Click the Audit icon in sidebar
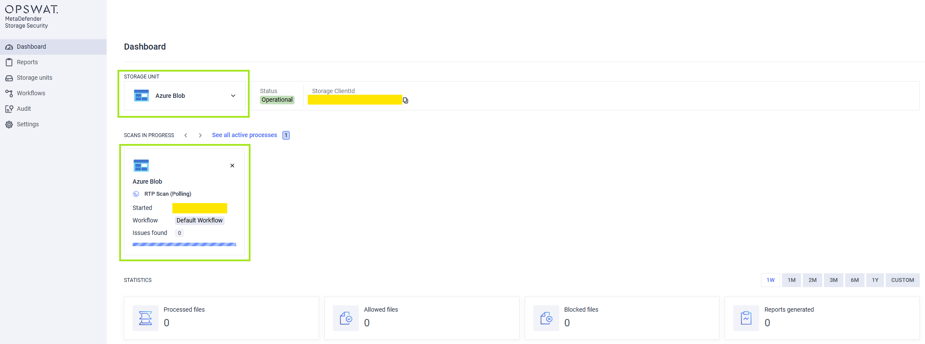 click(x=9, y=109)
